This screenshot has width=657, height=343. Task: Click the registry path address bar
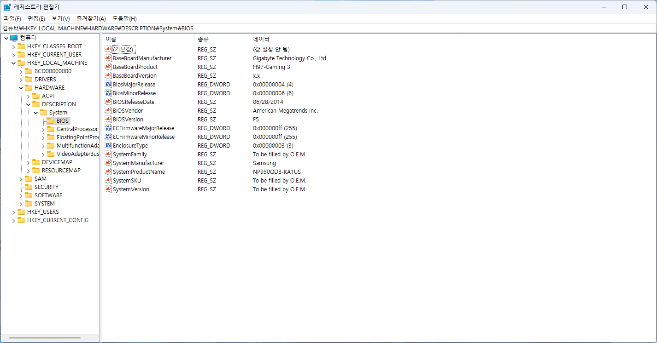click(x=328, y=28)
